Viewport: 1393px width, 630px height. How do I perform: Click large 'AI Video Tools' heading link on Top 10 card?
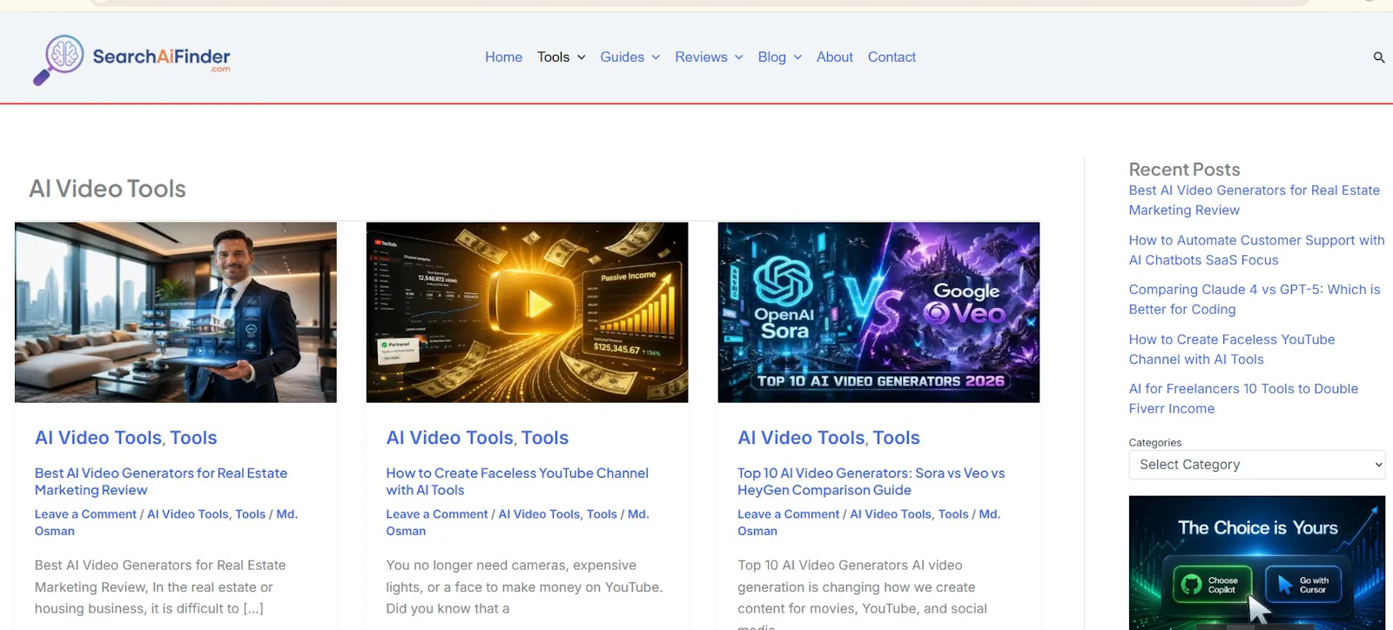802,438
